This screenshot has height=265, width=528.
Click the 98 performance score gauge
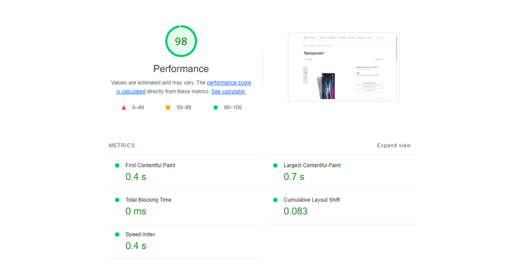click(x=181, y=41)
